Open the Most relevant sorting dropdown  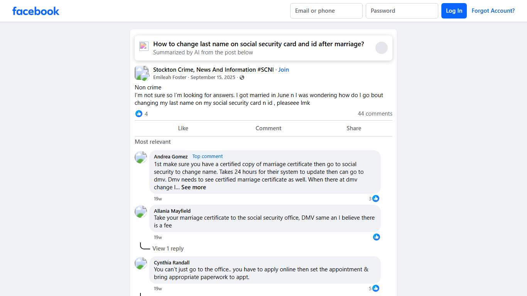152,141
